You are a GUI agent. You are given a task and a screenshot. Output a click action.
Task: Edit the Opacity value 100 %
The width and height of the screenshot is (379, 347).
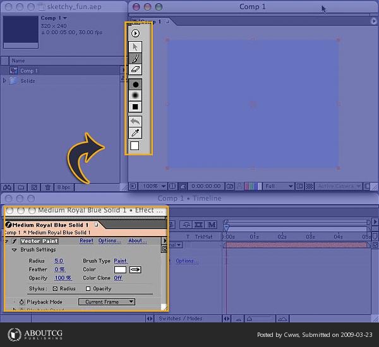[x=63, y=278]
